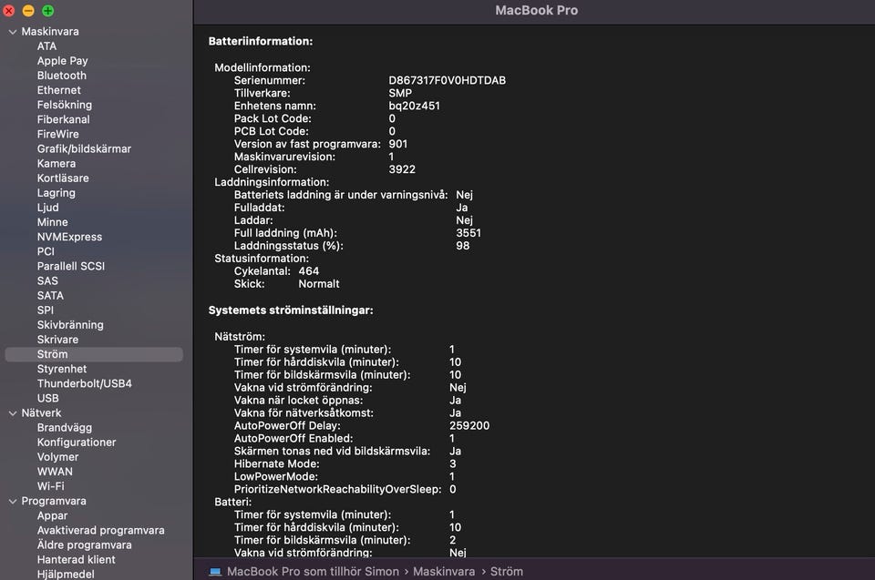Image resolution: width=875 pixels, height=580 pixels.
Task: Collapse the Nätverk section chevron
Action: [13, 413]
